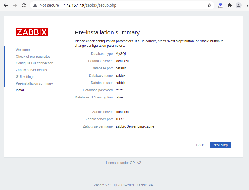
Task: Click the MySQL database type value
Action: [x=121, y=54]
